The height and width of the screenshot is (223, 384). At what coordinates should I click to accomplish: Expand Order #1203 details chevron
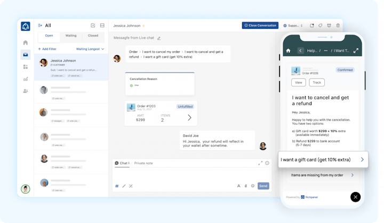point(189,117)
